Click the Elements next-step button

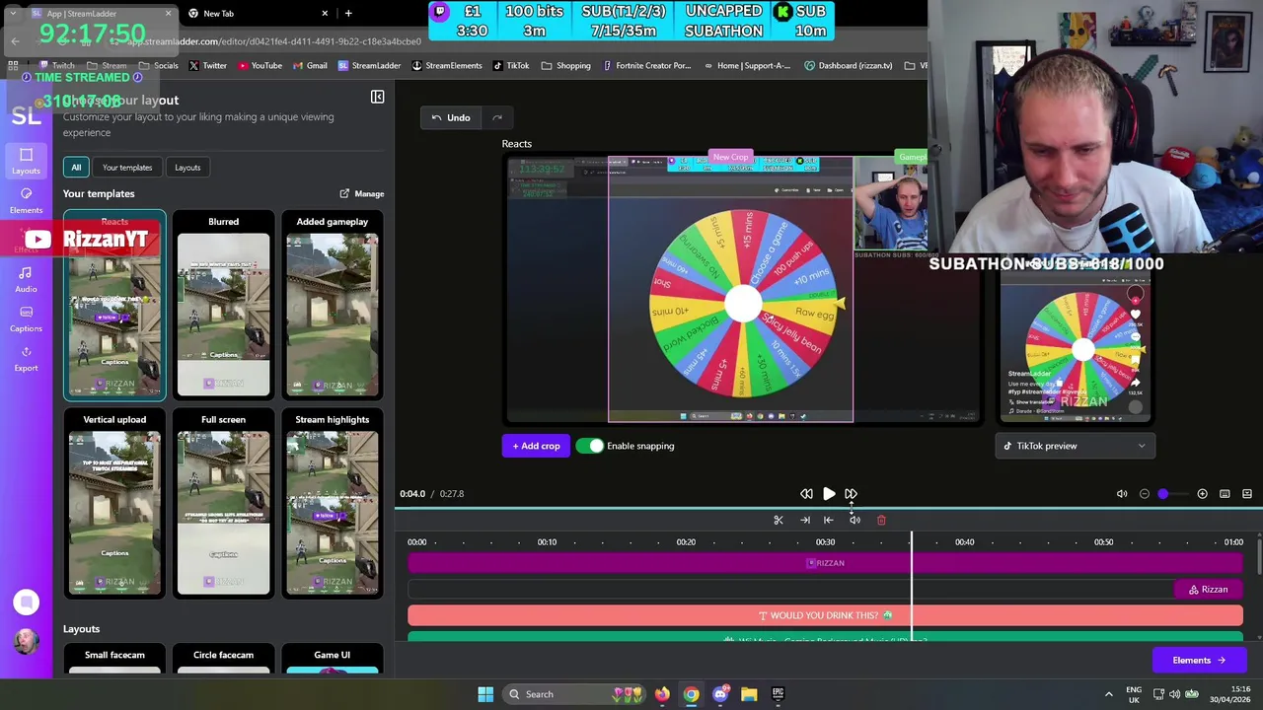pos(1199,661)
